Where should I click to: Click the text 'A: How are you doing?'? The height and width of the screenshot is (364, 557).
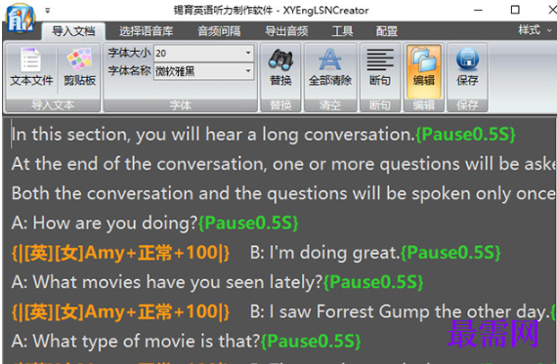[105, 223]
